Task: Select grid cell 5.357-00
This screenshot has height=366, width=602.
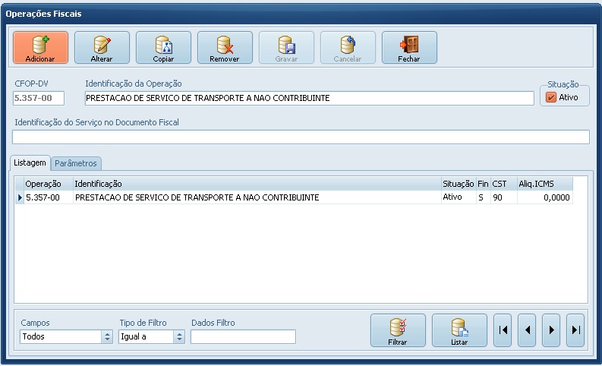Action: pos(49,197)
